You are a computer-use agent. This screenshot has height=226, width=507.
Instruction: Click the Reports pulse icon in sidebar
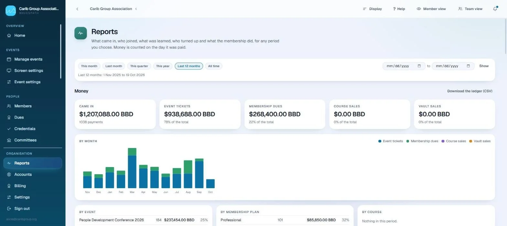[x=9, y=163]
